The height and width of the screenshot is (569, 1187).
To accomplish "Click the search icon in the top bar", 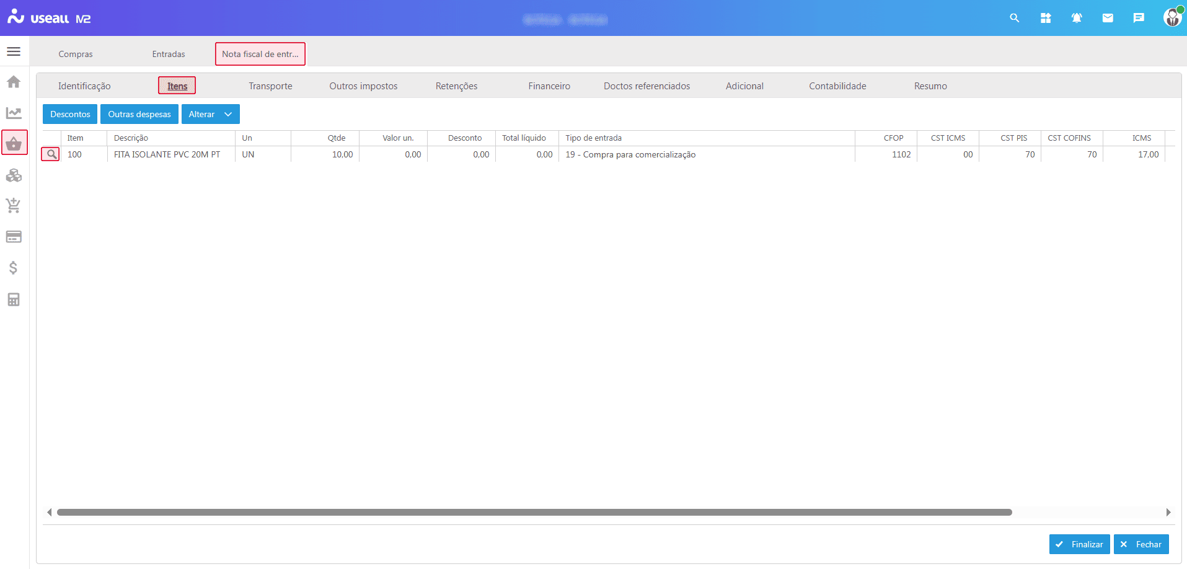I will point(1015,18).
